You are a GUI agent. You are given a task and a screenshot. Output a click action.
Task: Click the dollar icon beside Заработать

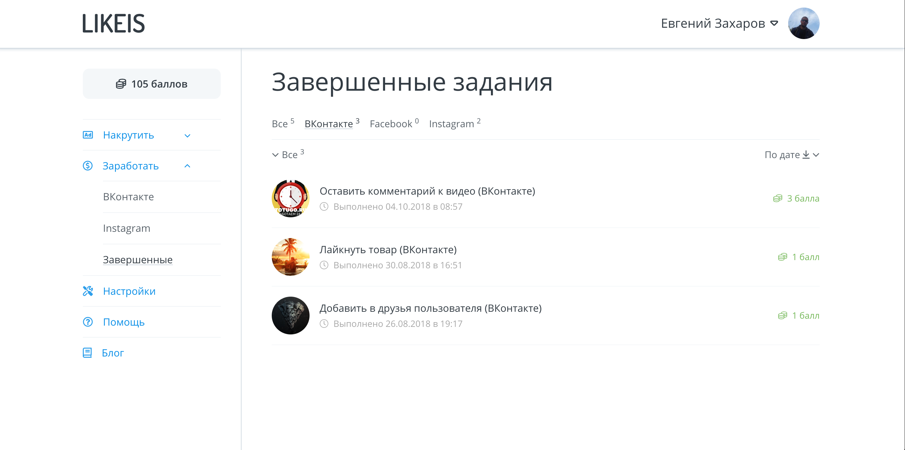click(88, 166)
